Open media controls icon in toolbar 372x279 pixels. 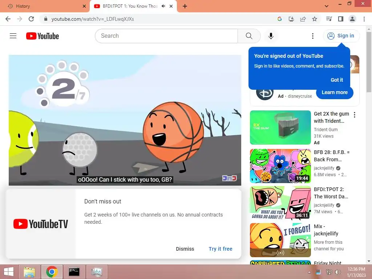coord(329,19)
